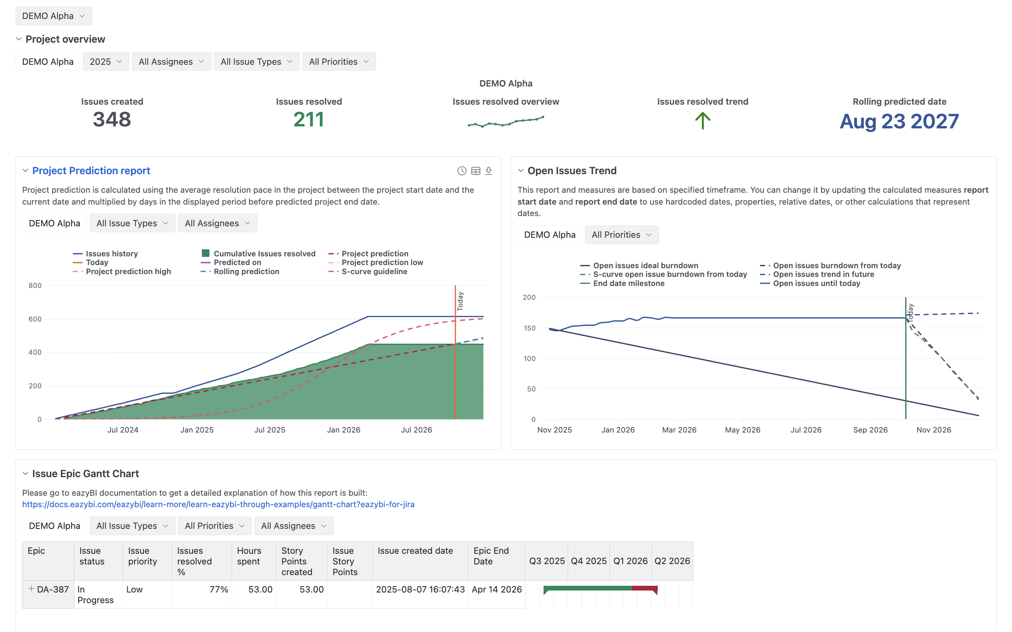Screen dimensions: 1012x632
Task: Click the Issues created value 348
Action: (112, 120)
